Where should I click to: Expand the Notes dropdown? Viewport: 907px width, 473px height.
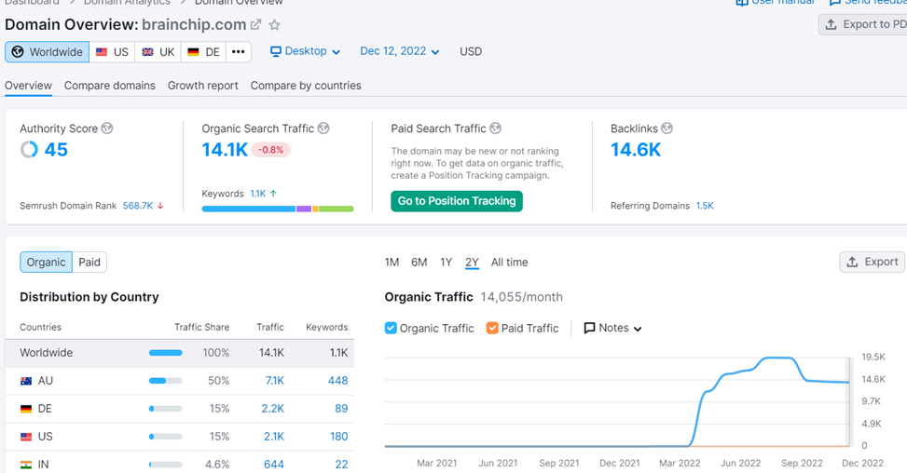[612, 328]
